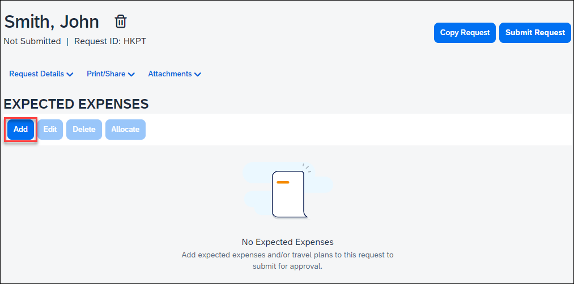Image resolution: width=574 pixels, height=284 pixels.
Task: Submit the request with Submit Request
Action: pyautogui.click(x=535, y=33)
